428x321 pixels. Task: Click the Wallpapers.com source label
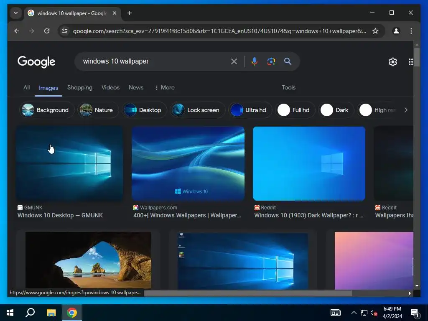158,208
